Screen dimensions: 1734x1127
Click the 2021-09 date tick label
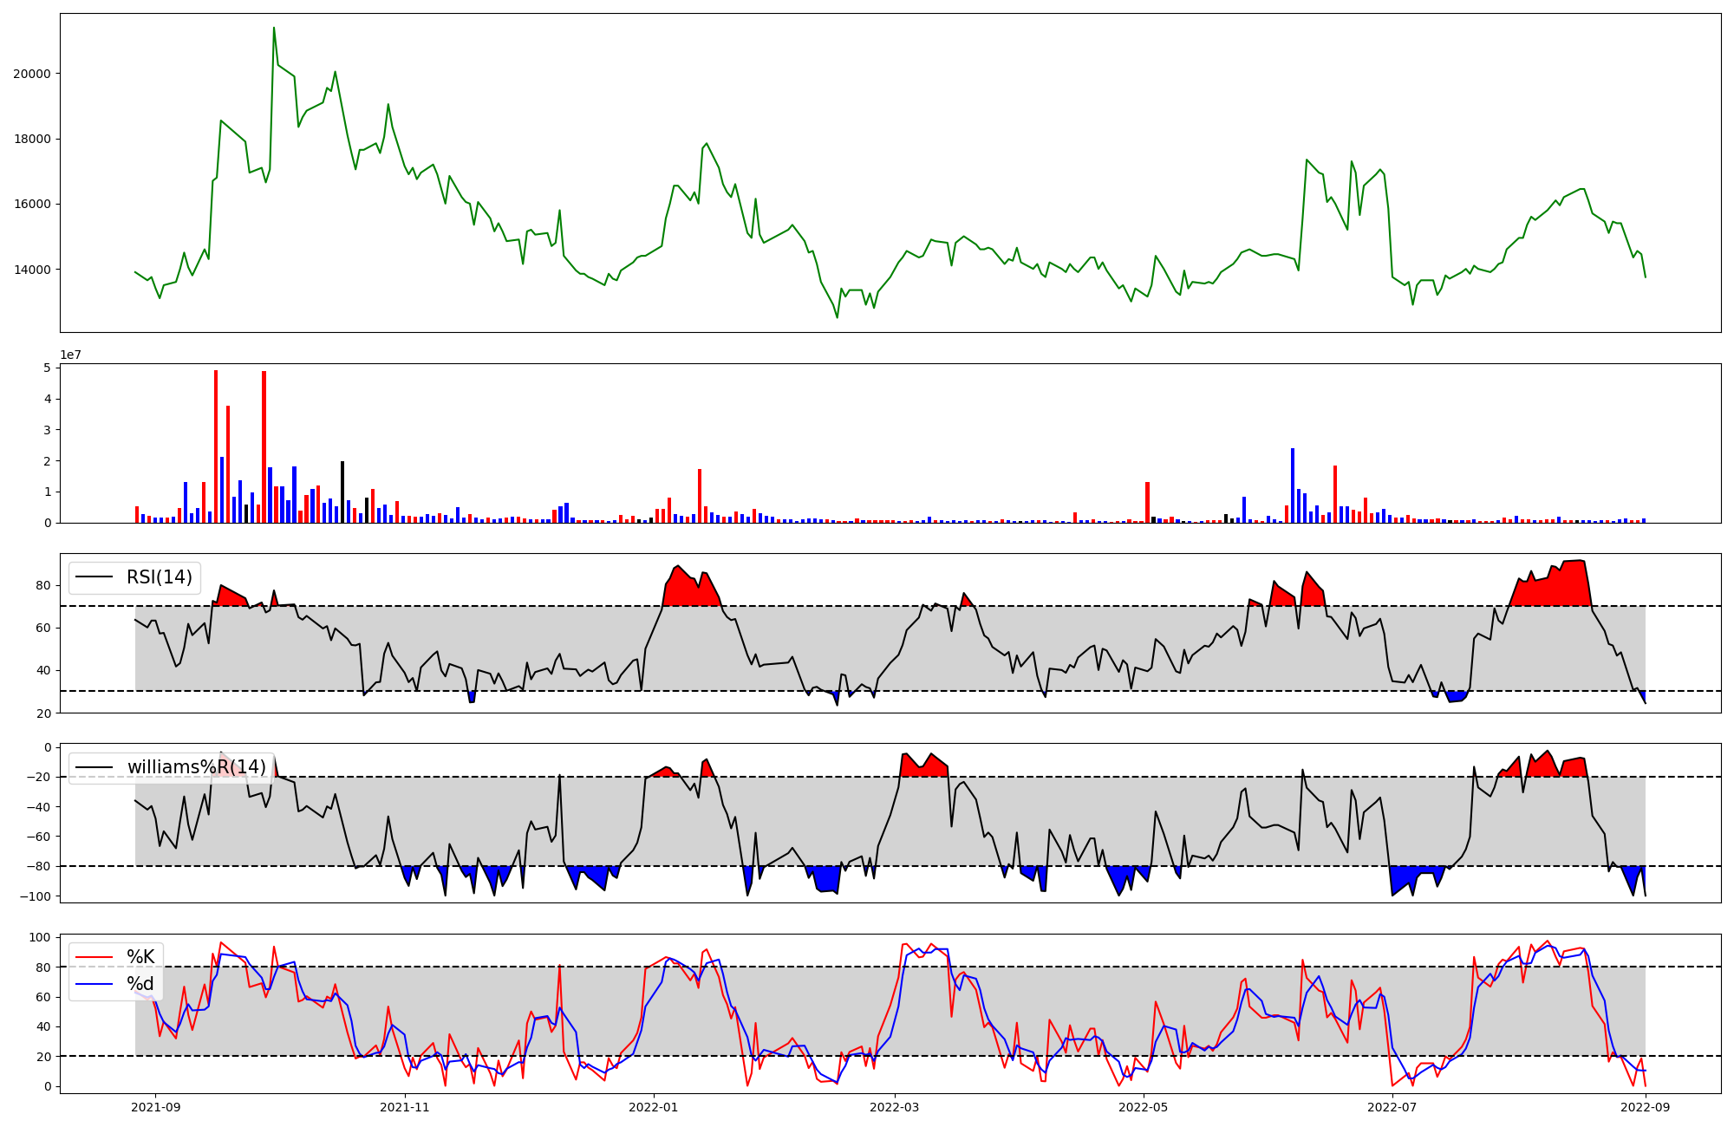pos(155,1107)
